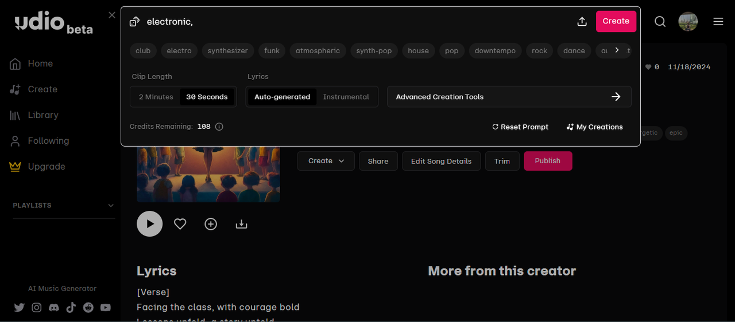Add song to playlist with plus icon
Viewport: 735px width, 322px height.
(x=211, y=224)
